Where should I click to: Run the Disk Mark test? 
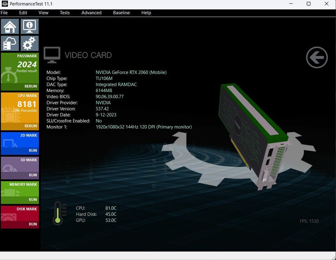coord(33,224)
